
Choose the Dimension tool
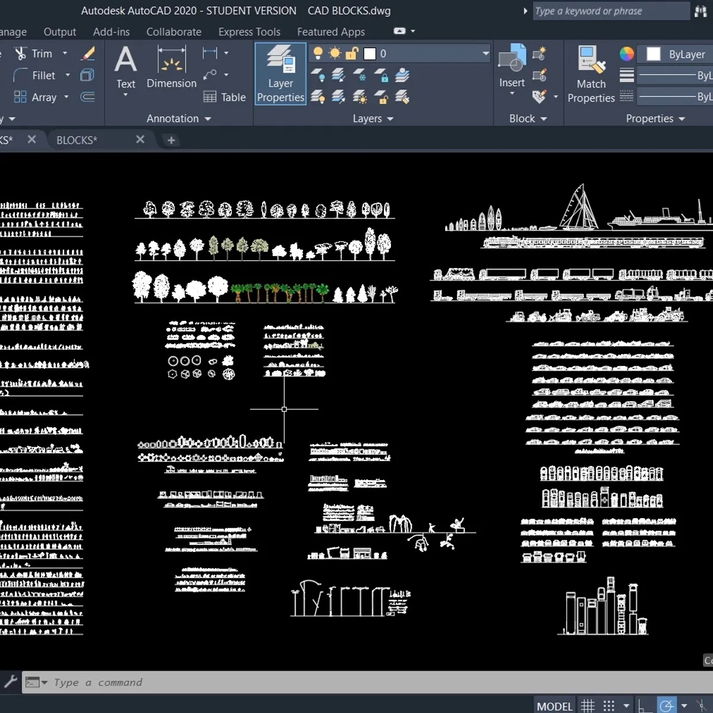pos(171,67)
